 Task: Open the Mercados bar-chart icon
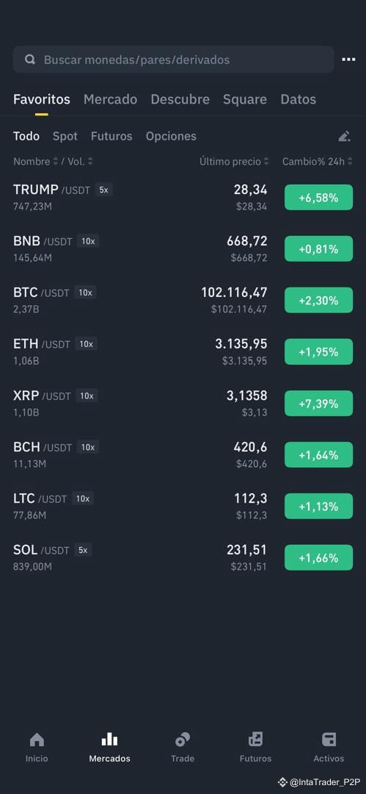[x=109, y=740]
